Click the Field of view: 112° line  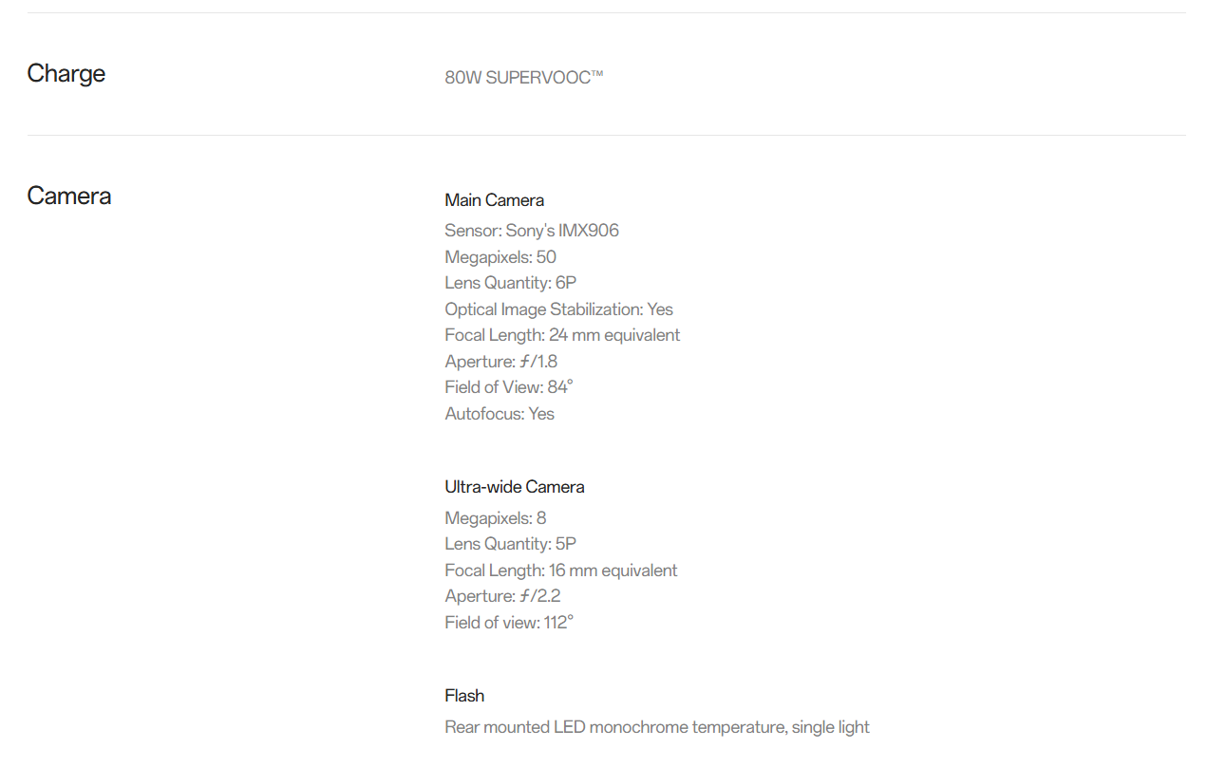tap(508, 623)
